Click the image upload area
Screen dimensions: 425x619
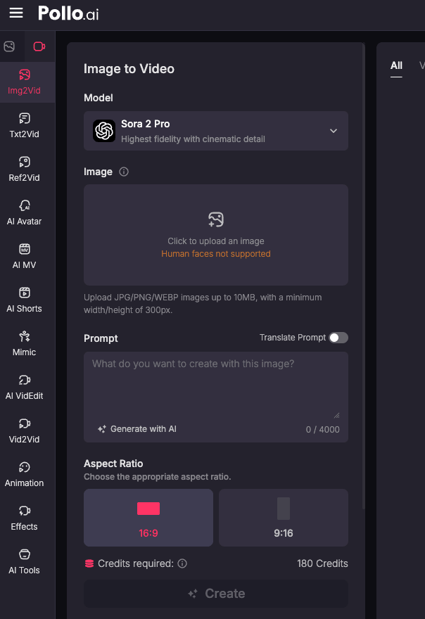pyautogui.click(x=216, y=234)
